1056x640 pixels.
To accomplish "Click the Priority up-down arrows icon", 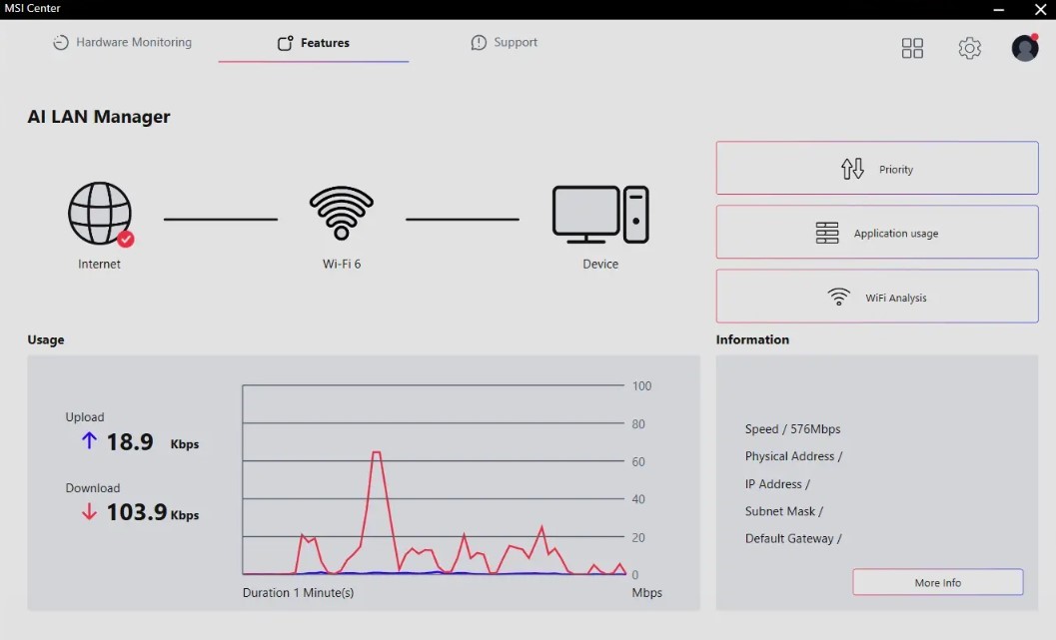I will tap(852, 169).
